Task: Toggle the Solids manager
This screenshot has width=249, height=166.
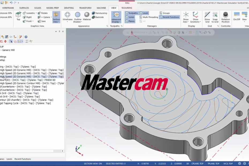Action: click(x=130, y=17)
